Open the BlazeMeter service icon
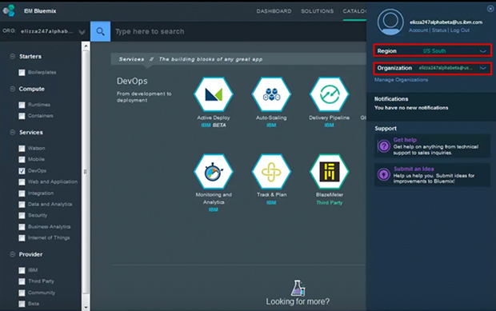Screen dimensions: 496x311 [330, 171]
